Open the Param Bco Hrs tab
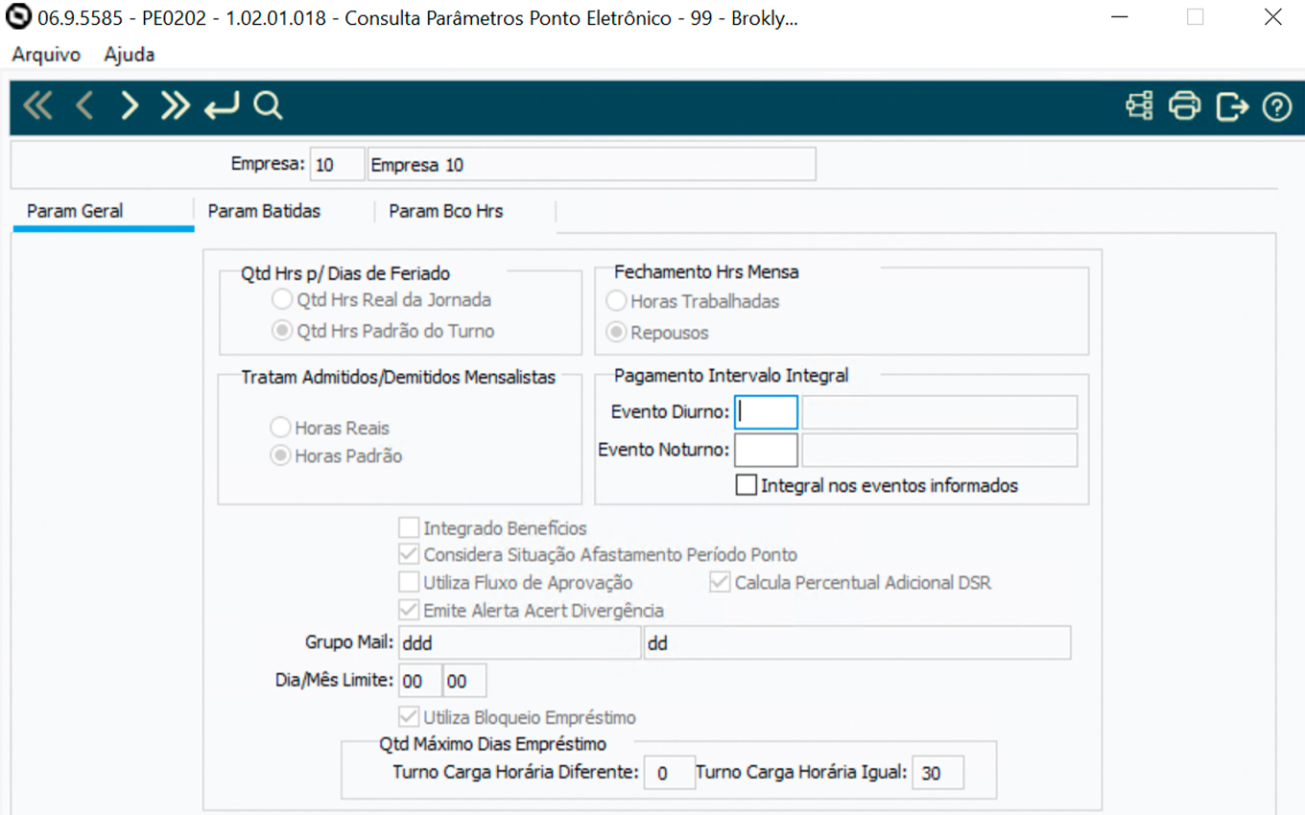 (x=445, y=212)
